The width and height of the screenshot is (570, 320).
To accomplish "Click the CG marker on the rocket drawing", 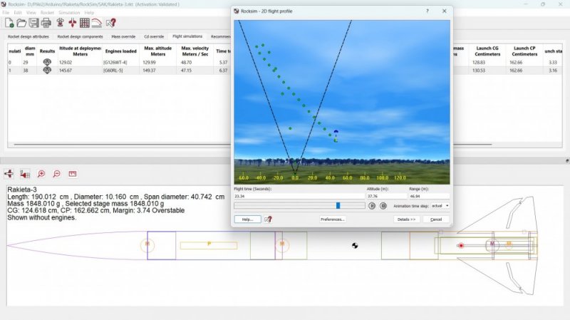I will [x=355, y=246].
